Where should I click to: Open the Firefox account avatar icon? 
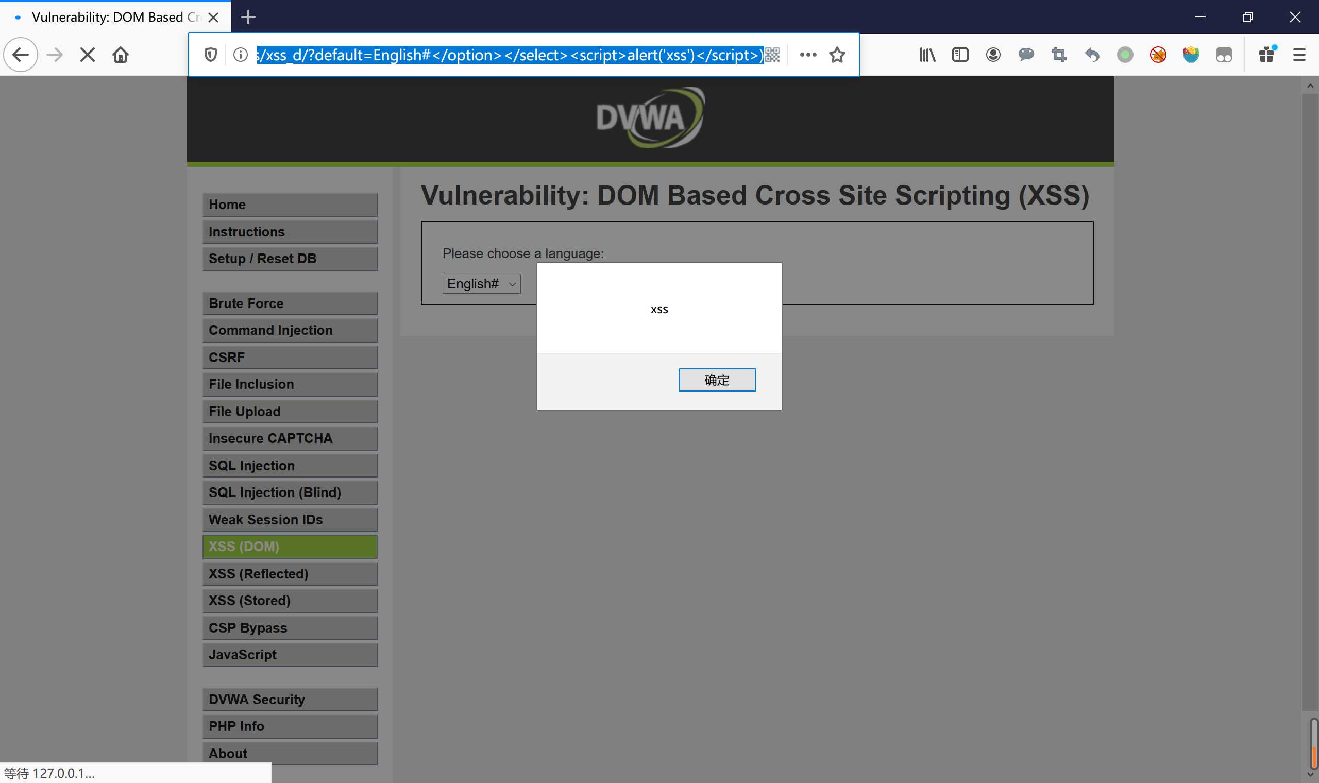click(993, 54)
